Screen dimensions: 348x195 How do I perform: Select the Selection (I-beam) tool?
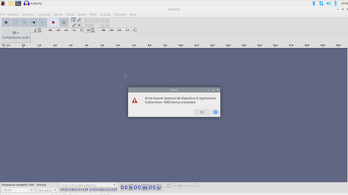pyautogui.click(x=74, y=20)
